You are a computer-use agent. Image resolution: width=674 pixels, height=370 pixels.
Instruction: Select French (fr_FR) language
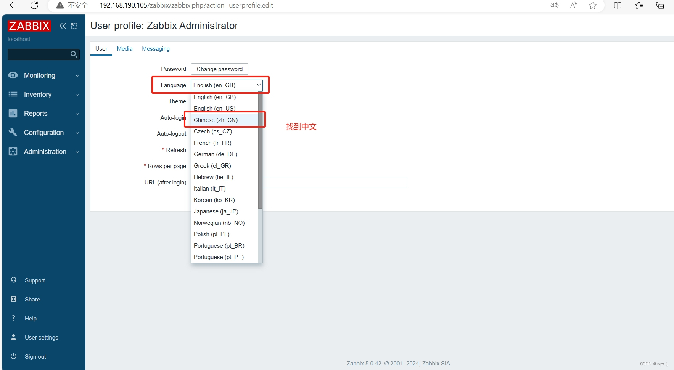coord(225,143)
